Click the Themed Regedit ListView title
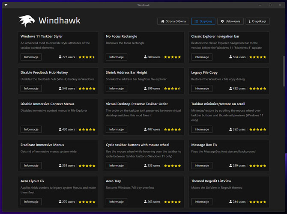The height and width of the screenshot is (214, 287). coord(211,181)
